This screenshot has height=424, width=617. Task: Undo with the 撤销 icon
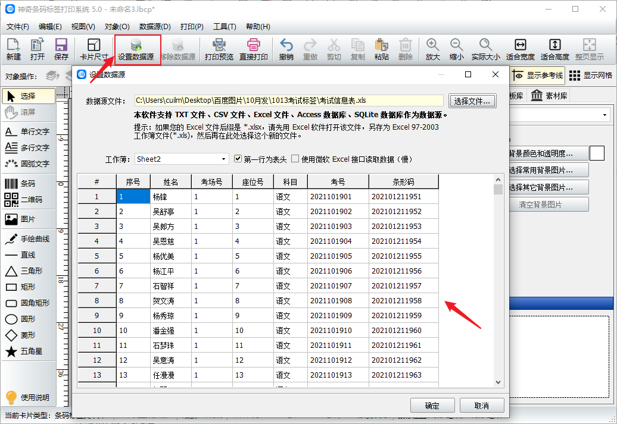tap(286, 49)
